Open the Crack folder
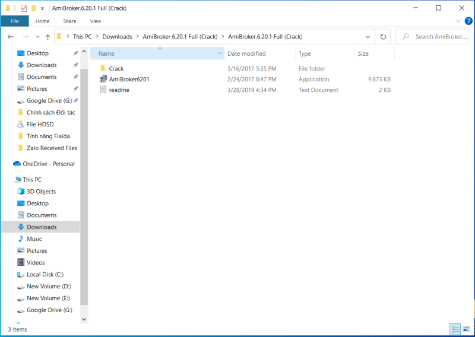Screen dimensions: 475x337 [116, 69]
